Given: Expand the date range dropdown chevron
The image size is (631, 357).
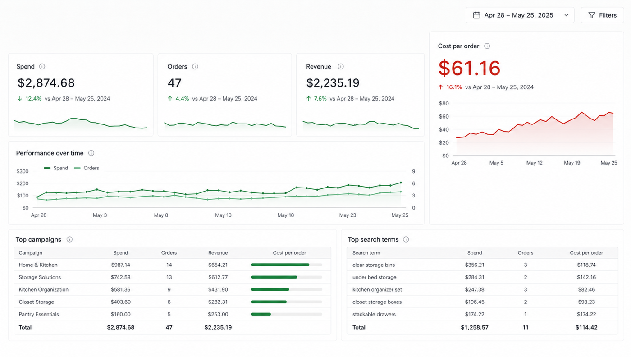Looking at the screenshot, I should [x=566, y=15].
